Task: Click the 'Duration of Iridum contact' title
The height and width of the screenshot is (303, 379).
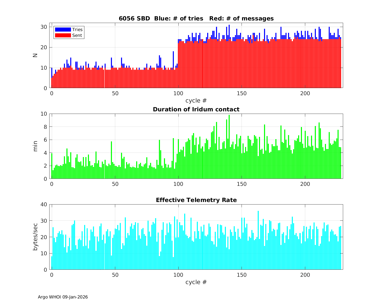Action: [x=196, y=109]
